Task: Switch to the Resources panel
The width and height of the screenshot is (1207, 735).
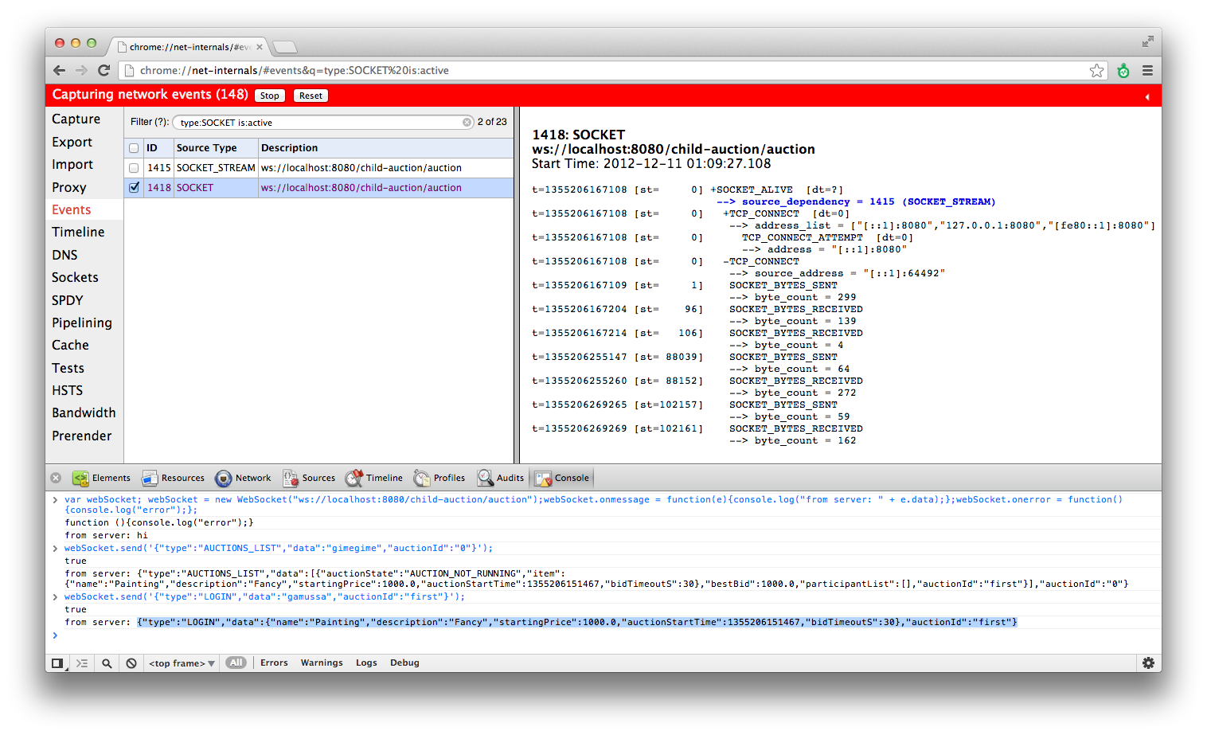Action: (174, 478)
